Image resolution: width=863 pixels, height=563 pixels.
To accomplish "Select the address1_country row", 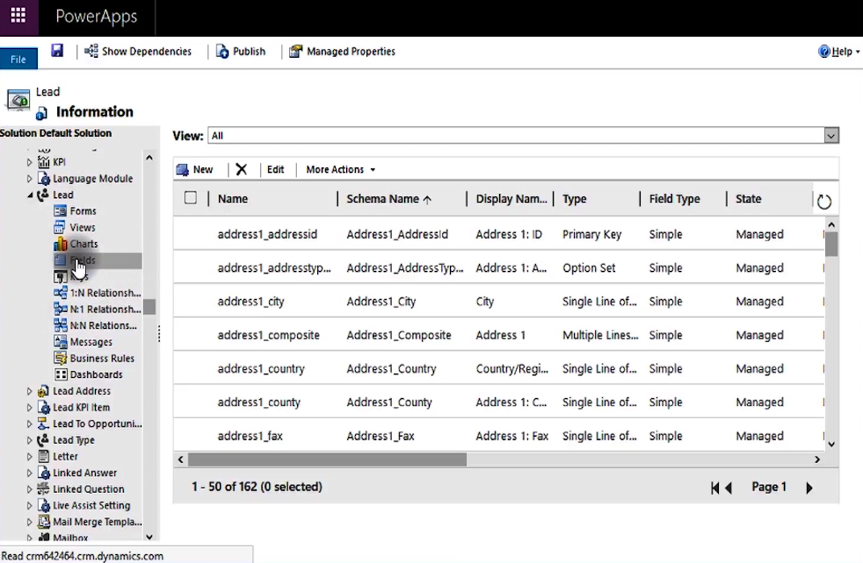I will (x=498, y=368).
